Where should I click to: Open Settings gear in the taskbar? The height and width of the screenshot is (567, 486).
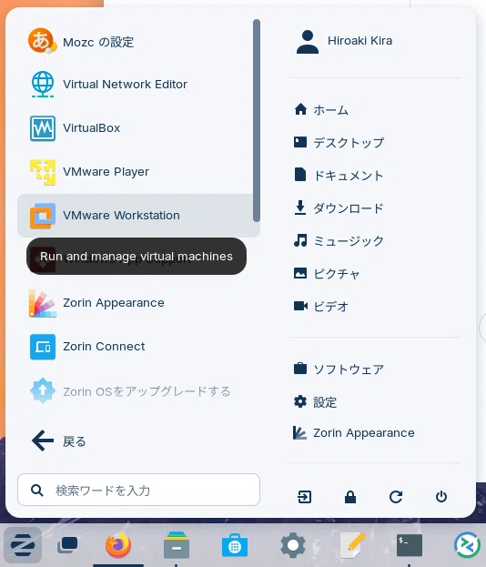(293, 545)
